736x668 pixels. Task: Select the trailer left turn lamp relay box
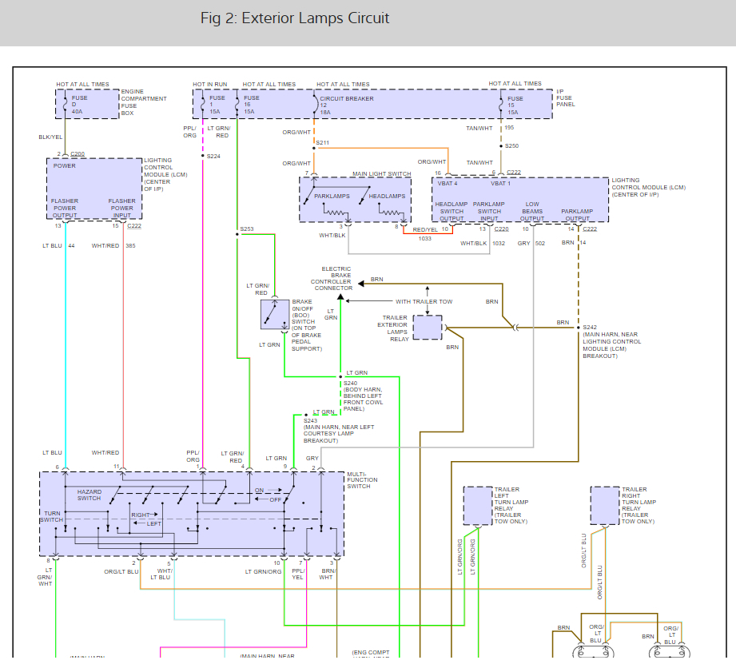[x=478, y=506]
